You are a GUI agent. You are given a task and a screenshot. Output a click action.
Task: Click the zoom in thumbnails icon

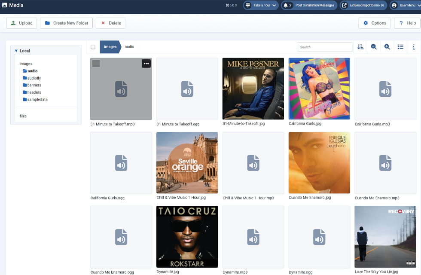(x=387, y=47)
